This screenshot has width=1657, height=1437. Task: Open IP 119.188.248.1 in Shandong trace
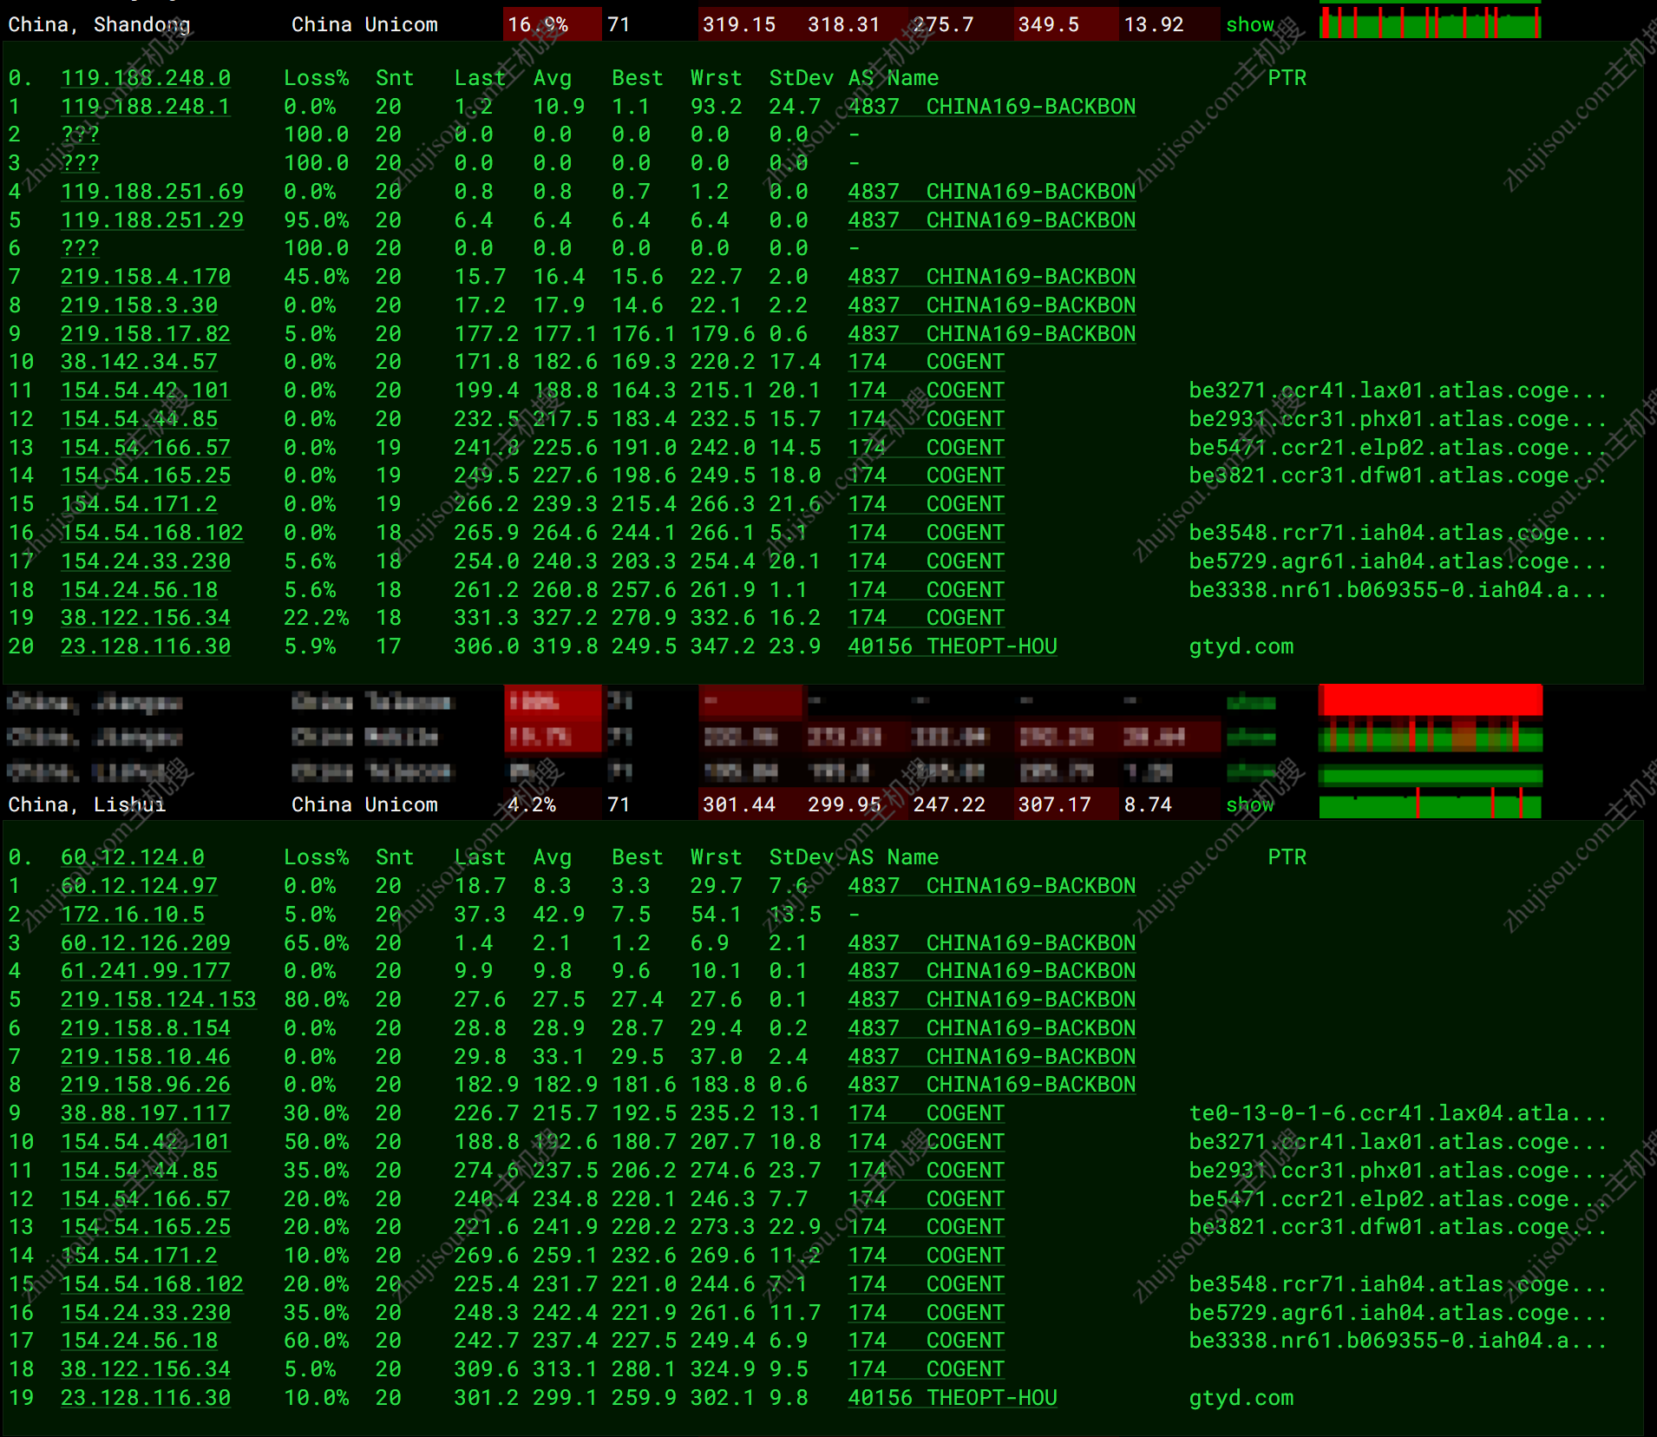click(146, 107)
